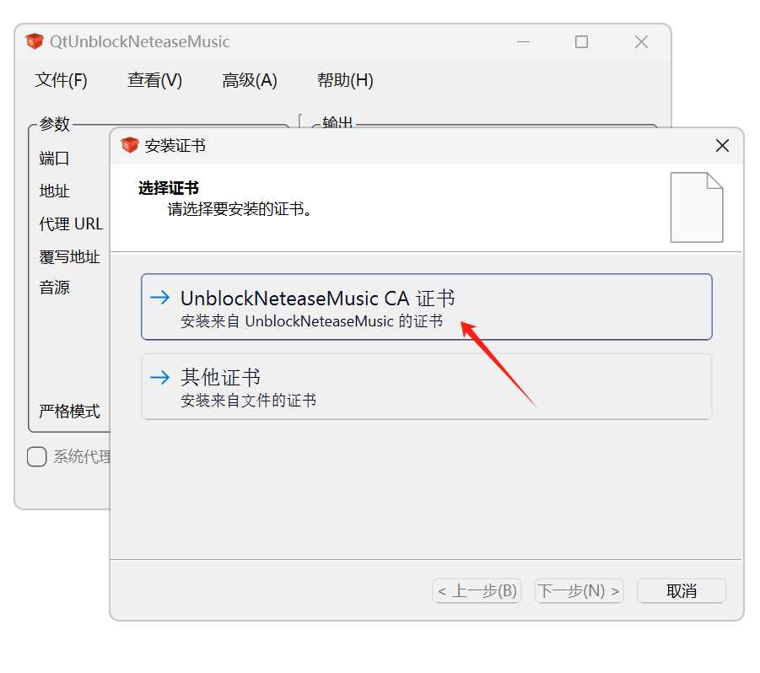Click the certificate page document icon

click(x=697, y=207)
